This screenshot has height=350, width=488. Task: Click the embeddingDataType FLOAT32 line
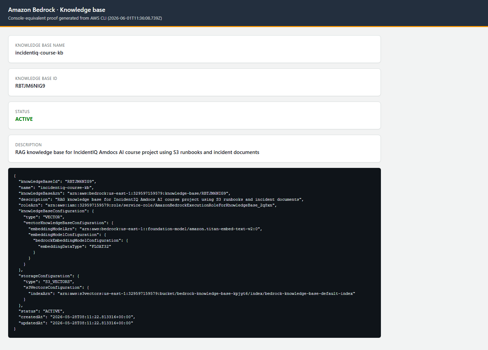tap(75, 247)
